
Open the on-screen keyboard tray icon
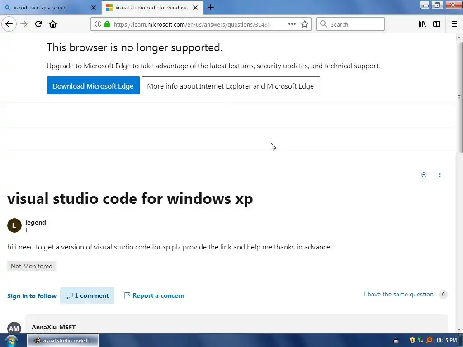(396, 341)
